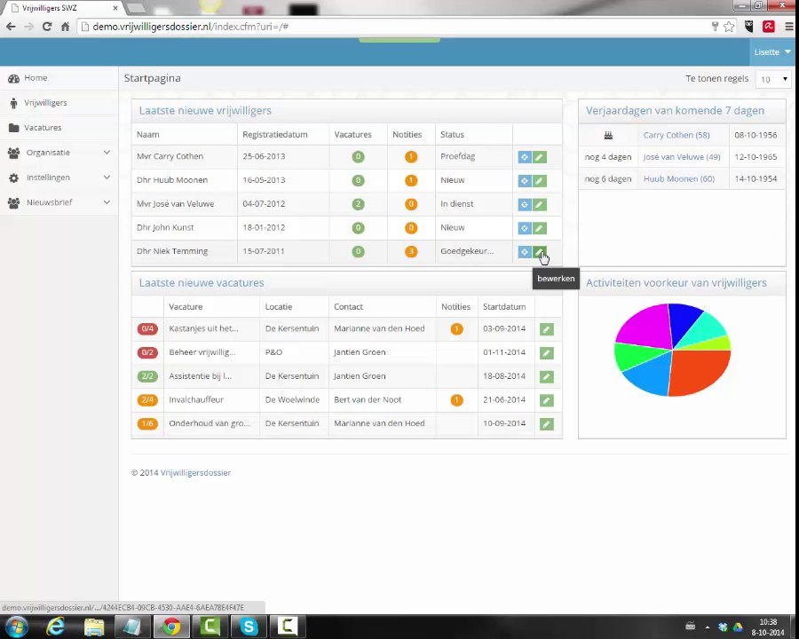Click the blue view icon for Mvr Carry Cothen
Viewport: 799px width, 639px height.
525,157
